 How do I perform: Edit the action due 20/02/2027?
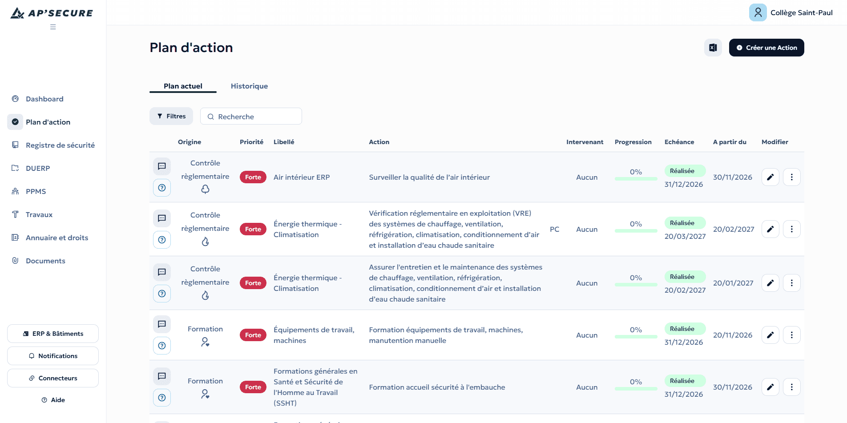[x=770, y=283]
